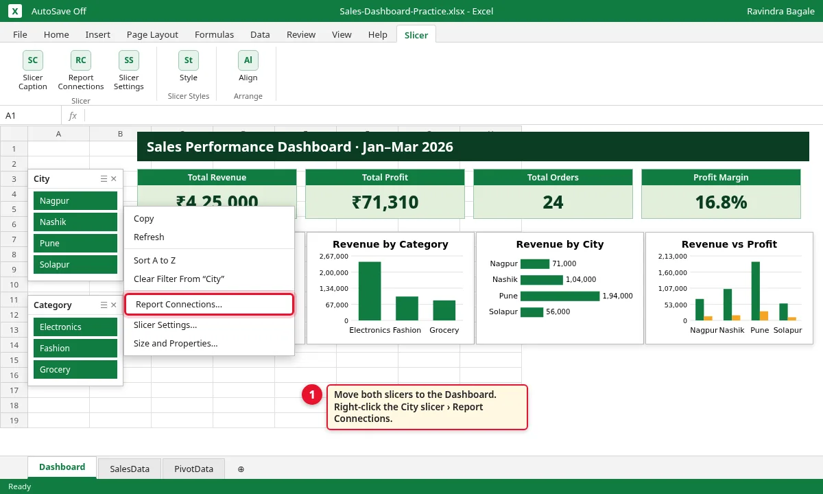Toggle the Electronics slicer item
Viewport: 823px width, 494px height.
click(x=75, y=327)
